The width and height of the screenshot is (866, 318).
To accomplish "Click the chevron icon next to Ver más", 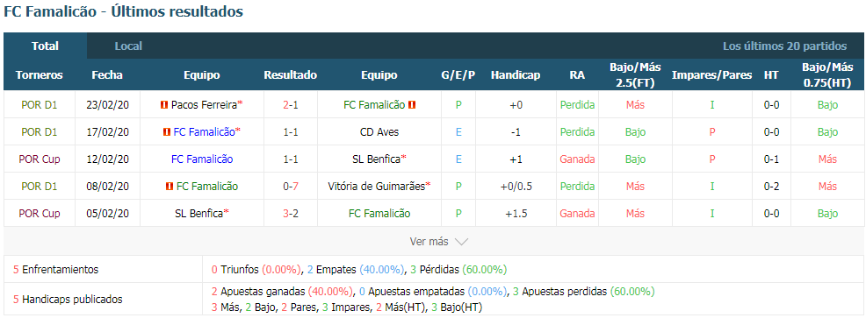I will [x=461, y=242].
